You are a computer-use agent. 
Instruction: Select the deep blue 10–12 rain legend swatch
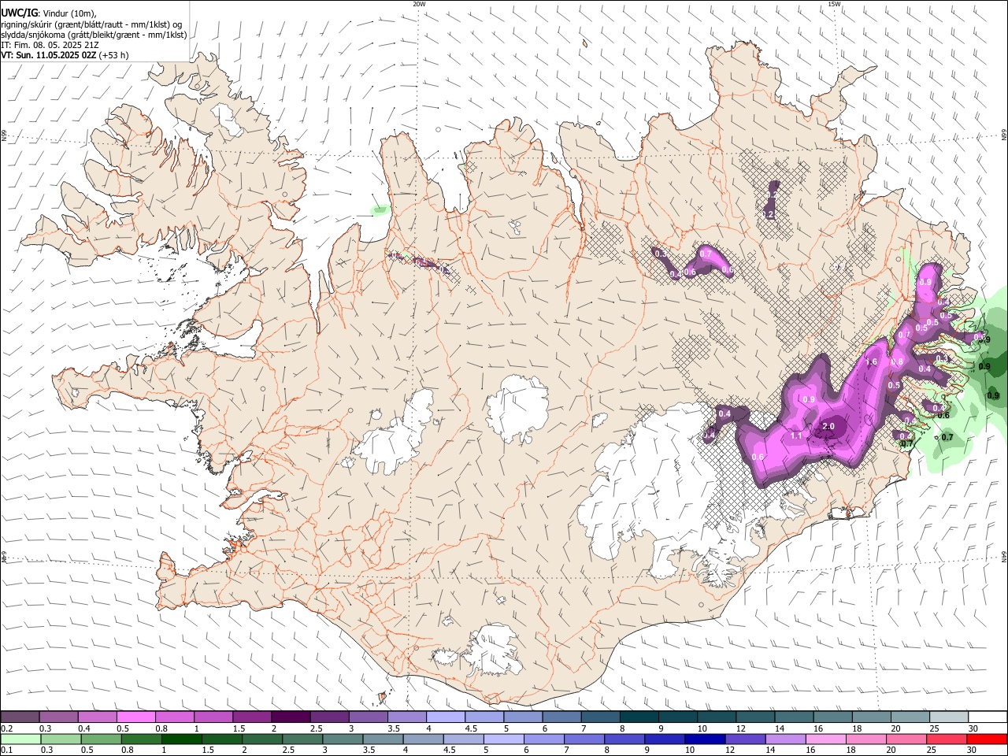pos(704,739)
